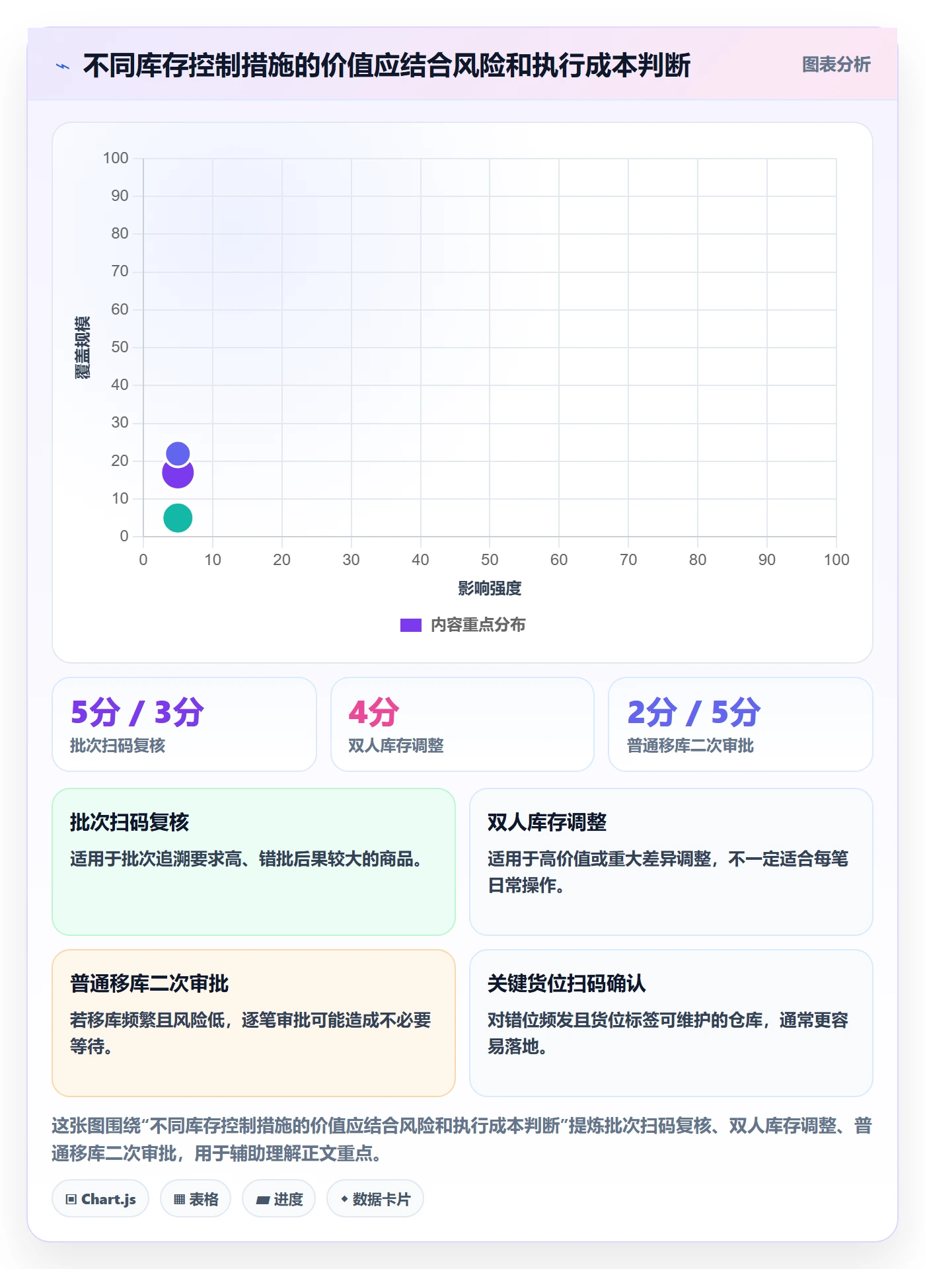Open the orange 普通移库二次审批 card heading
This screenshot has height=1269, width=925.
point(149,983)
